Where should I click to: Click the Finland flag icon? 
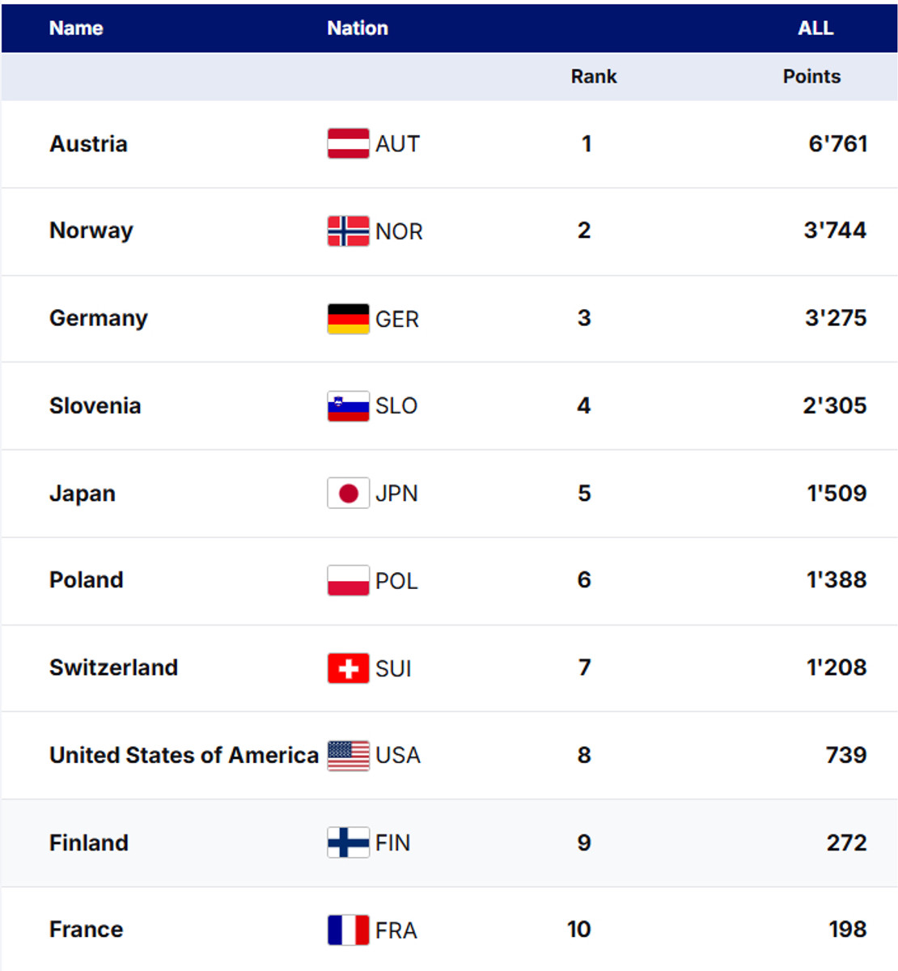(x=348, y=843)
